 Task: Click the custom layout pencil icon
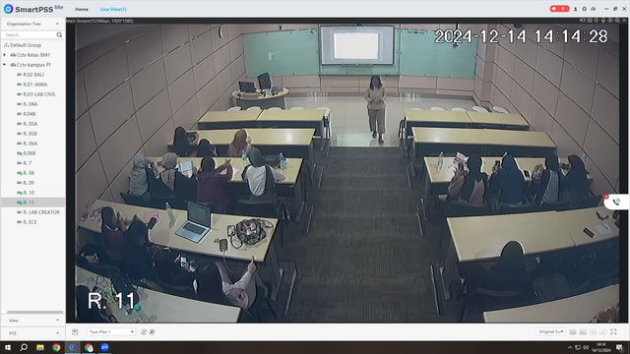tap(603, 332)
